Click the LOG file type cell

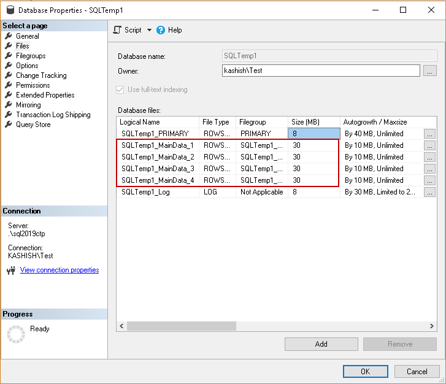(x=217, y=192)
